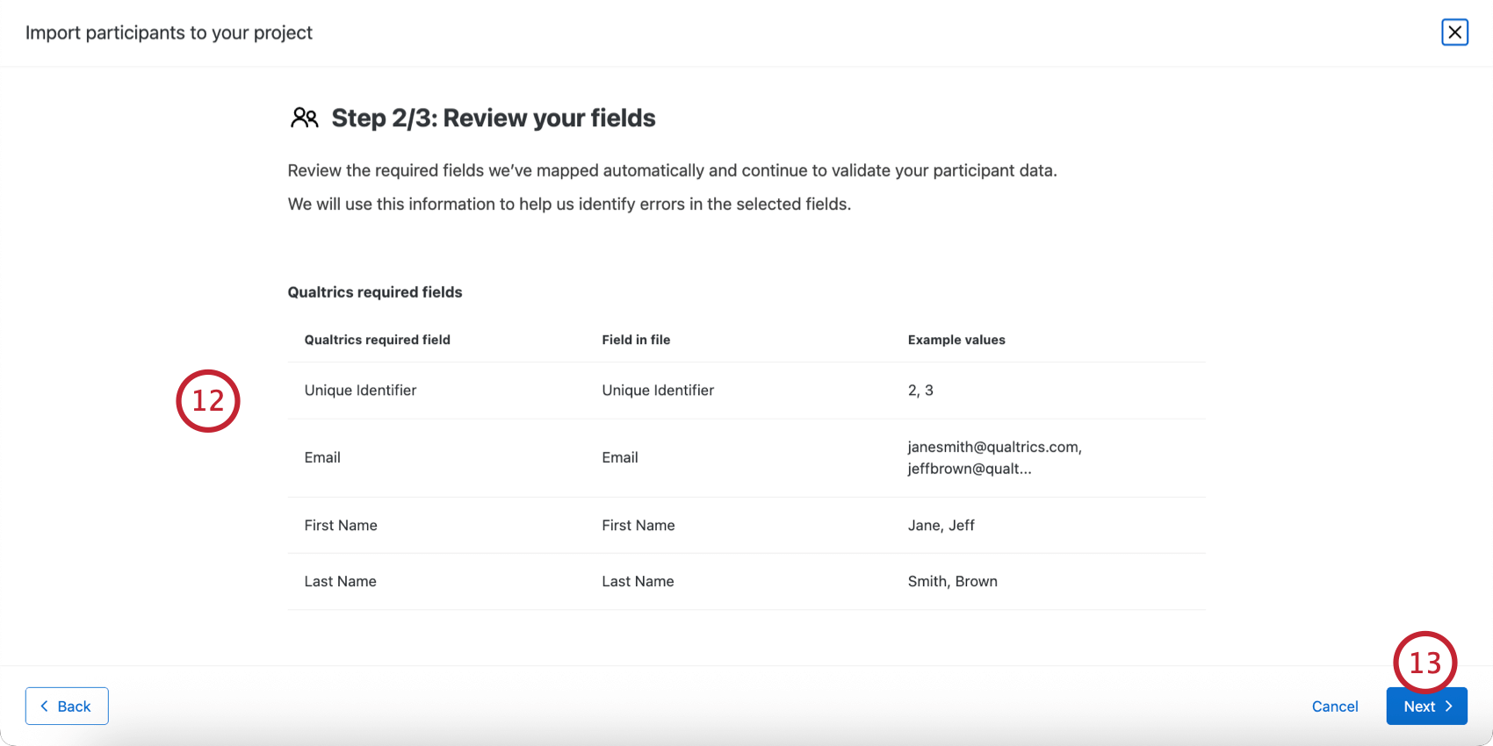The height and width of the screenshot is (746, 1493).
Task: Click the example values "2, 3"
Action: [x=920, y=391]
